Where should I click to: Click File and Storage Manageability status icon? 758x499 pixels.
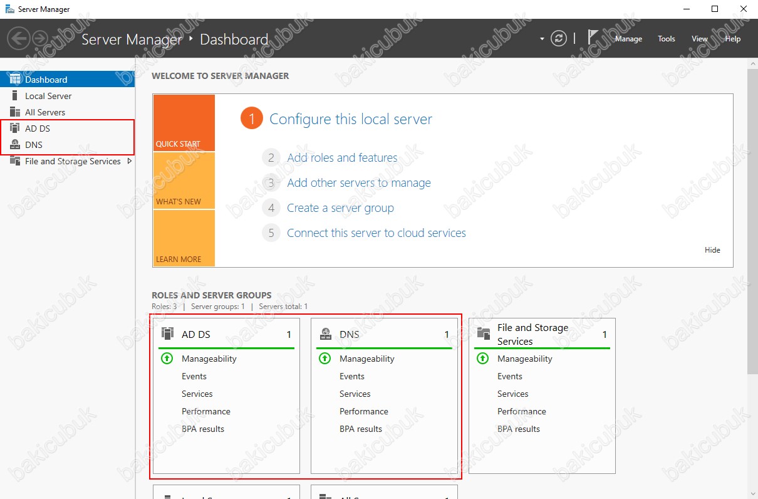click(x=482, y=359)
